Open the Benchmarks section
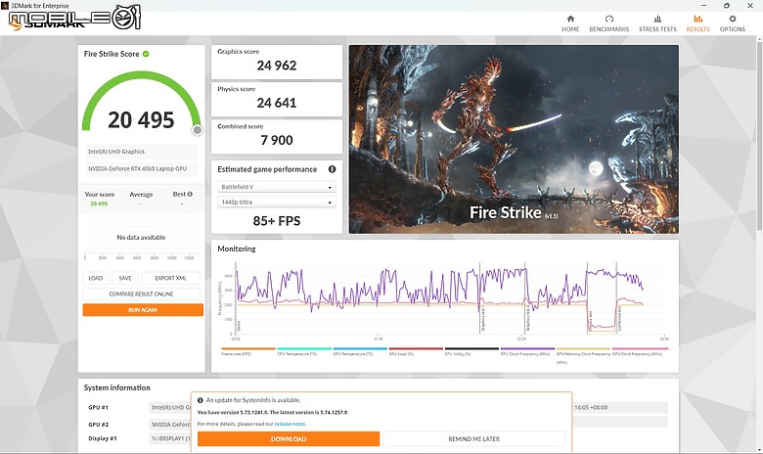 pos(608,23)
